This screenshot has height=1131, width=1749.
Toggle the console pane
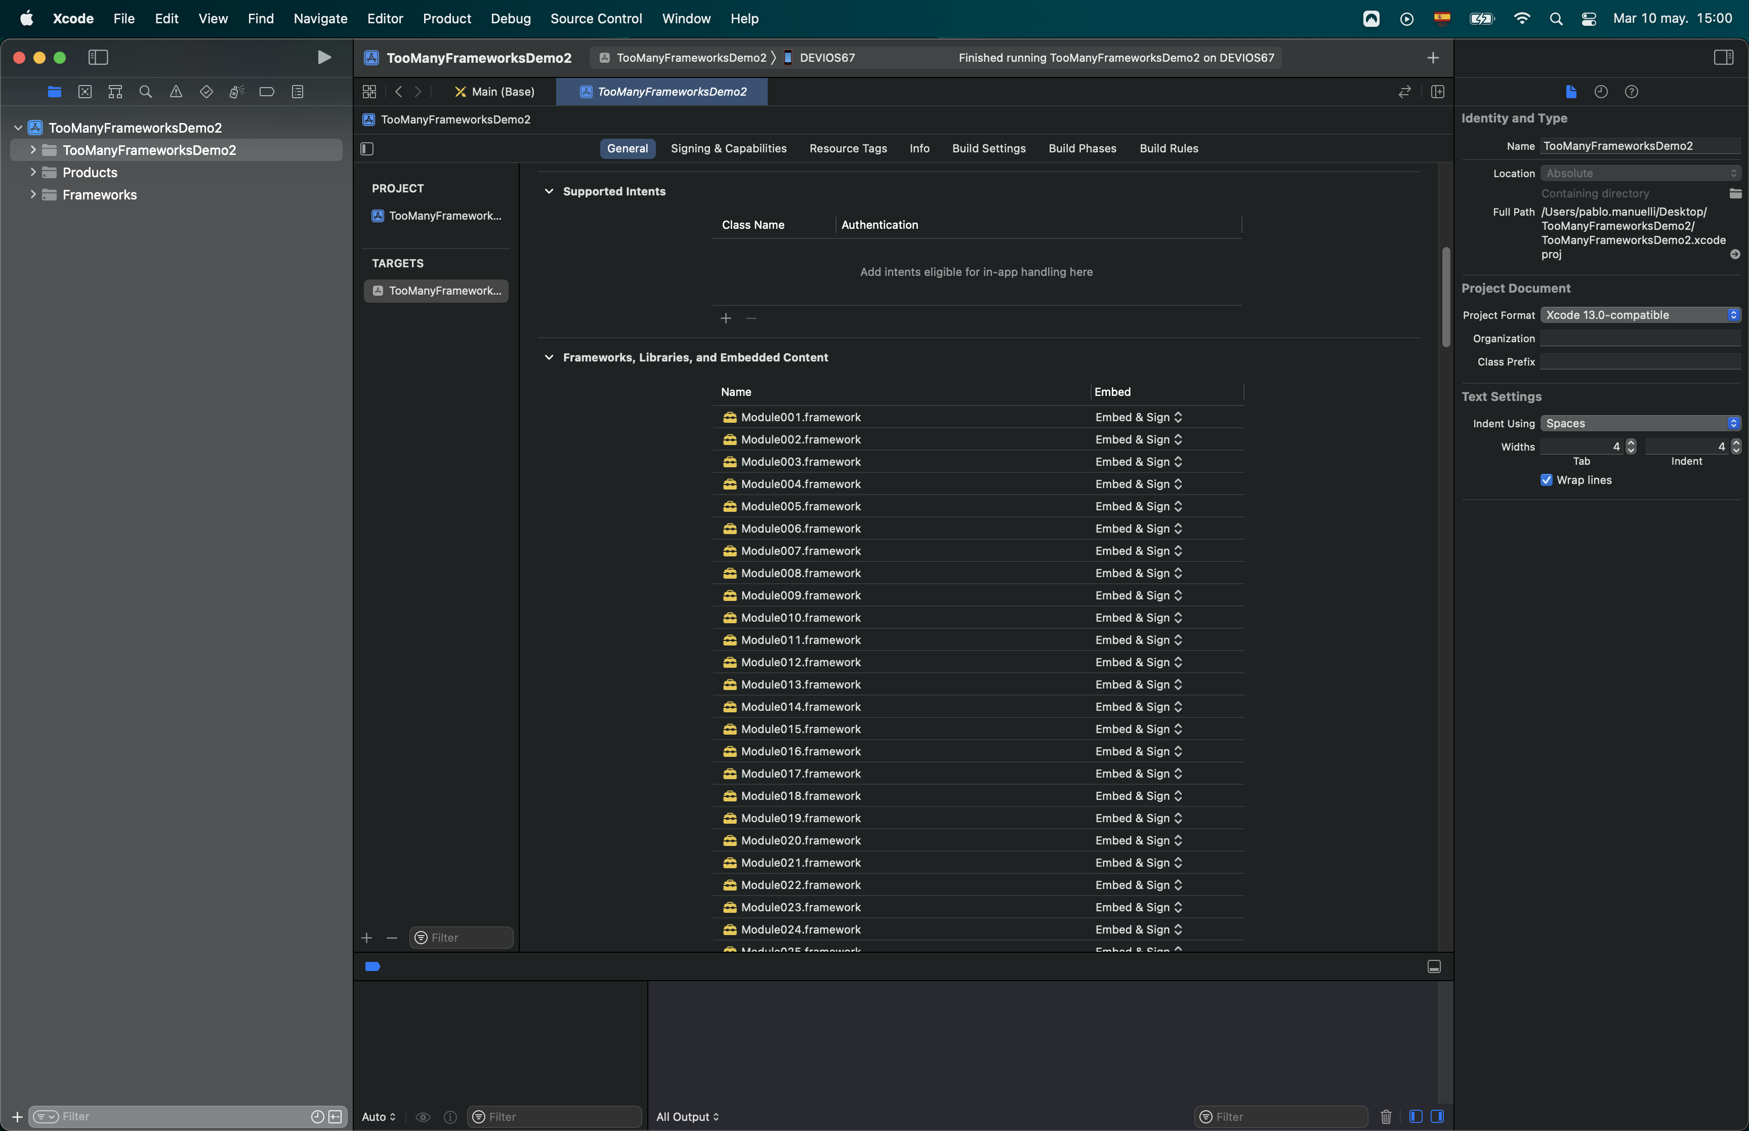1437,1116
